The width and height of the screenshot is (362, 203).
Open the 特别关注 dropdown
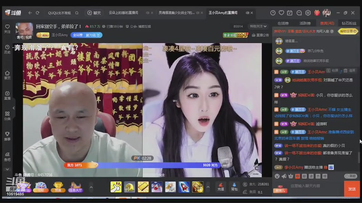pos(258,27)
